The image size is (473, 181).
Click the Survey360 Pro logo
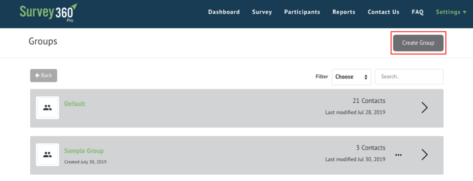[48, 12]
